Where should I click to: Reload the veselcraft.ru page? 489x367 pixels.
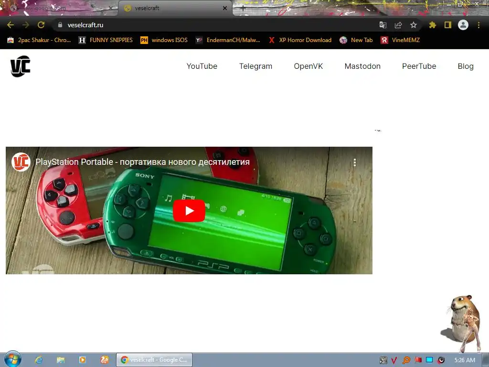click(x=41, y=25)
